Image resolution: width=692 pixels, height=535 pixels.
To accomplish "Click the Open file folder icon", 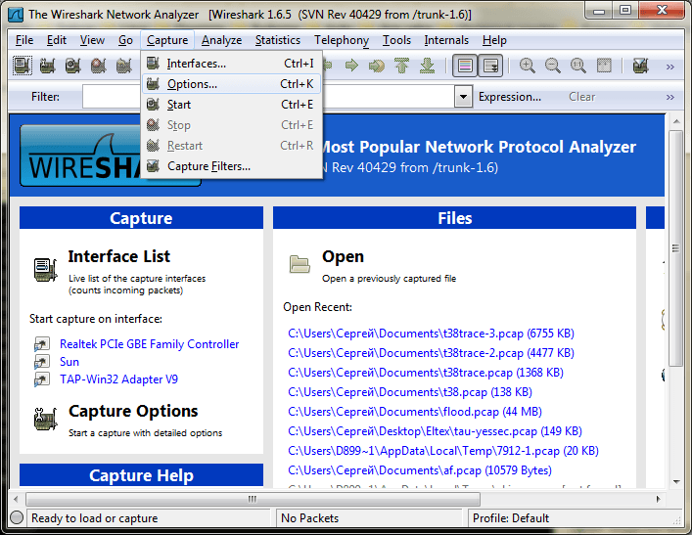I will [300, 264].
